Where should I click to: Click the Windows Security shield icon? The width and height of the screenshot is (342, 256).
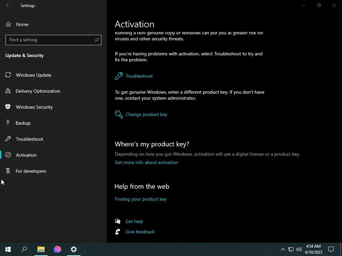(8, 107)
